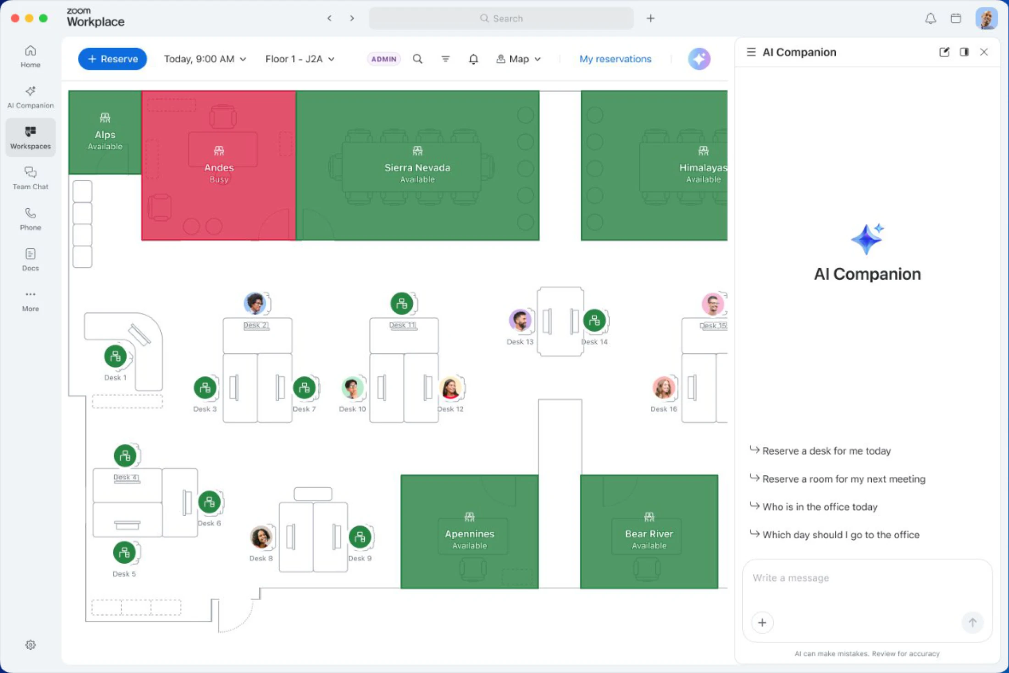Open AI Companion panel hamburger menu
The image size is (1009, 673).
click(x=751, y=52)
